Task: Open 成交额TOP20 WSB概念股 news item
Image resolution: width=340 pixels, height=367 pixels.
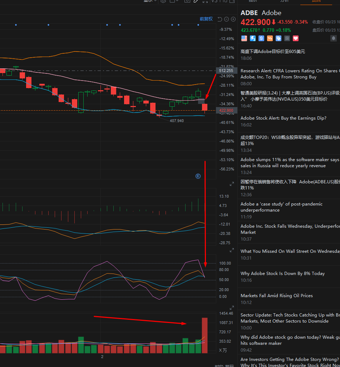Action: (x=289, y=144)
